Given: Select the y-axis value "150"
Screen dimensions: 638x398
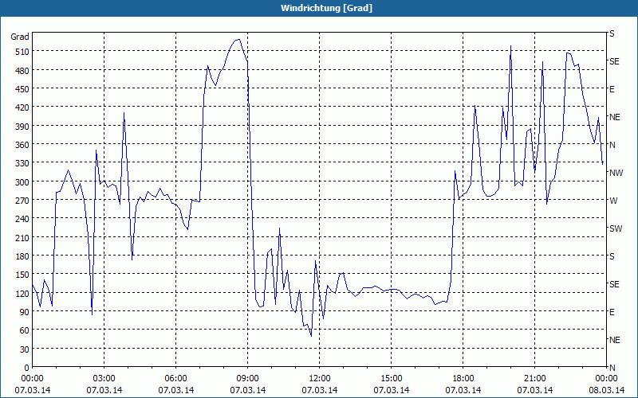Looking at the screenshot, I should [22, 275].
